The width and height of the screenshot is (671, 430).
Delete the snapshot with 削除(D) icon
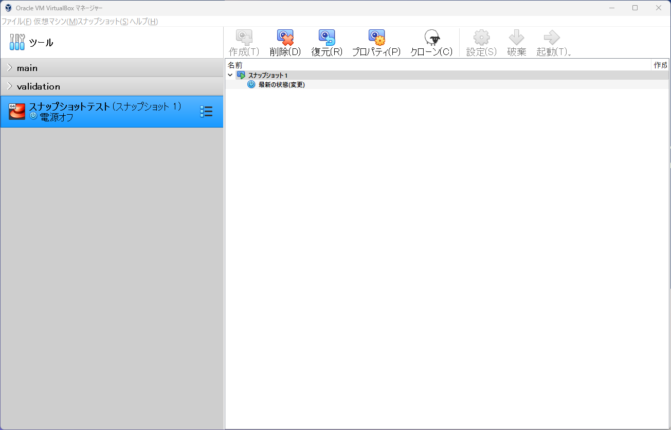pos(285,38)
